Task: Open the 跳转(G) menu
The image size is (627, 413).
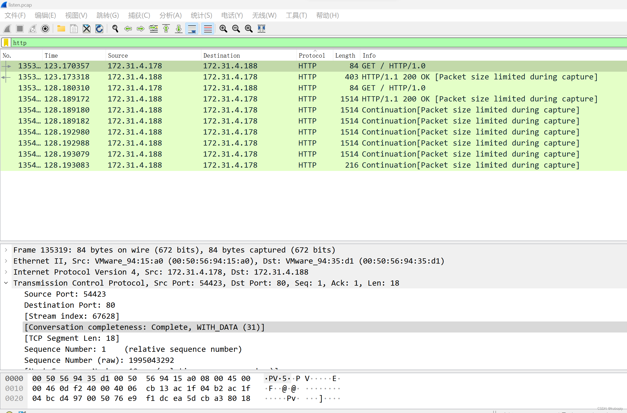Action: (x=108, y=15)
